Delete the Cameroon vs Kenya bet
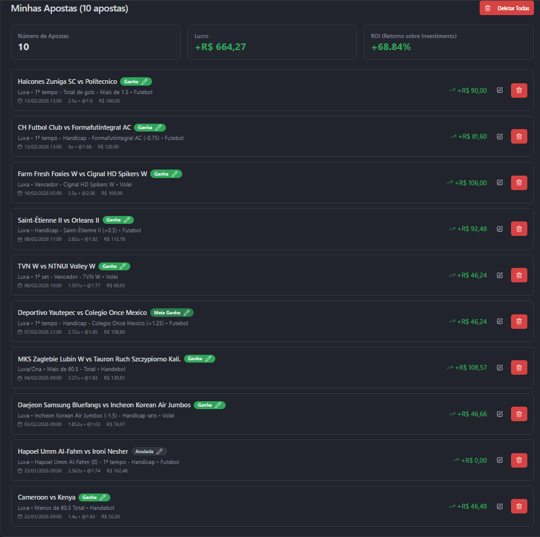This screenshot has height=537, width=540. pos(519,506)
